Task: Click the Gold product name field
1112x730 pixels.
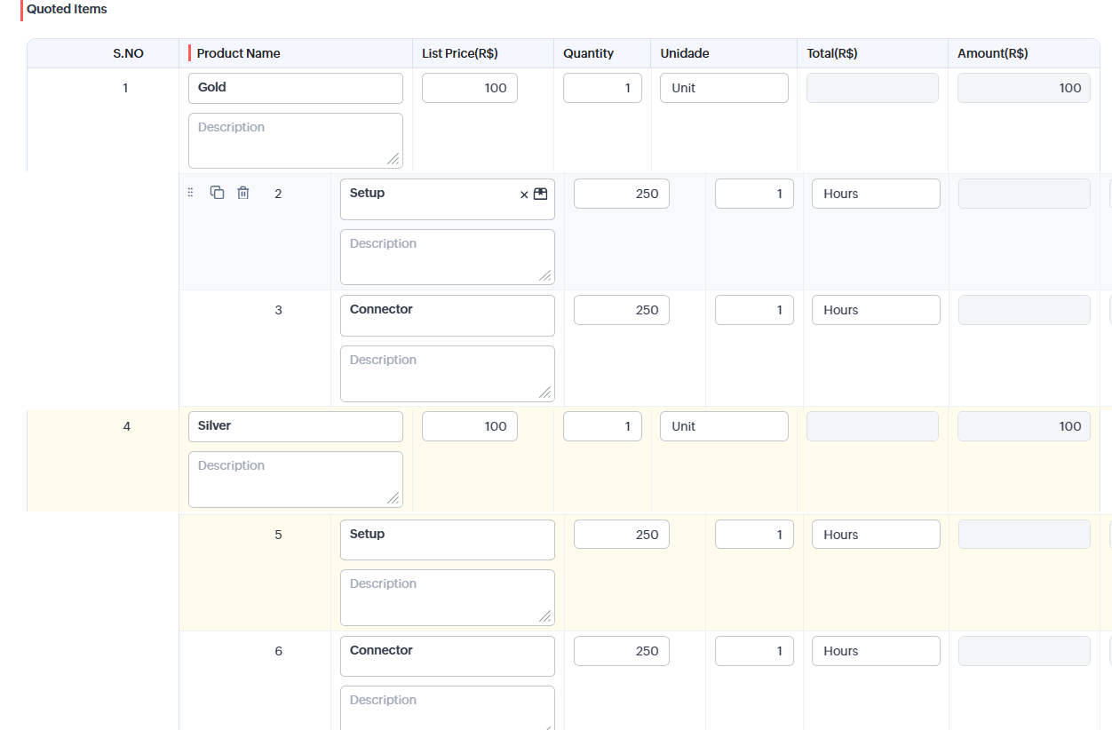Action: coord(296,88)
